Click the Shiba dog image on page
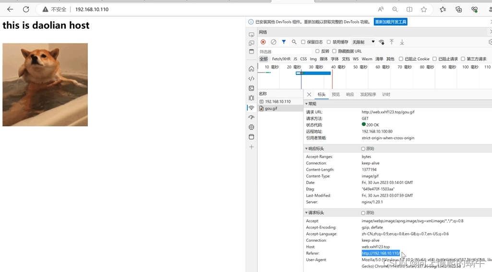This screenshot has height=272, width=492. tap(45, 85)
